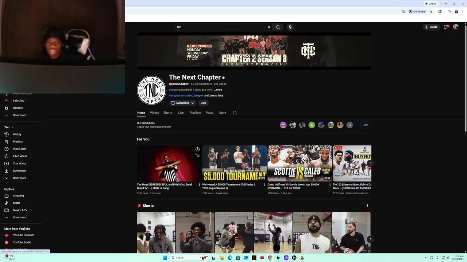Open the Gemini button in Chrome
Image resolution: width=467 pixels, height=262 pixels.
tap(431, 4)
